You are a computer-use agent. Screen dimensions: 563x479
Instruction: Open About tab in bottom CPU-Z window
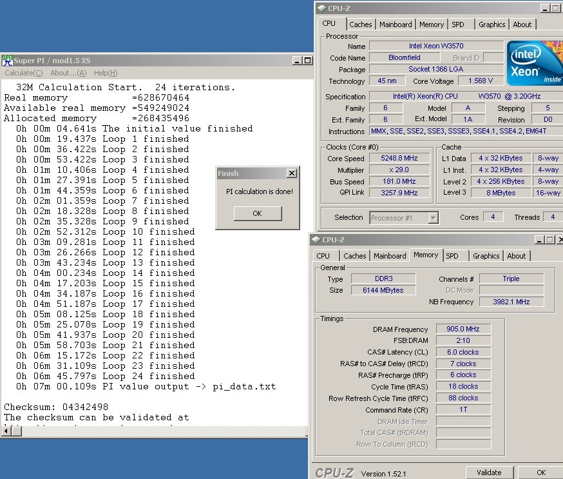[517, 256]
